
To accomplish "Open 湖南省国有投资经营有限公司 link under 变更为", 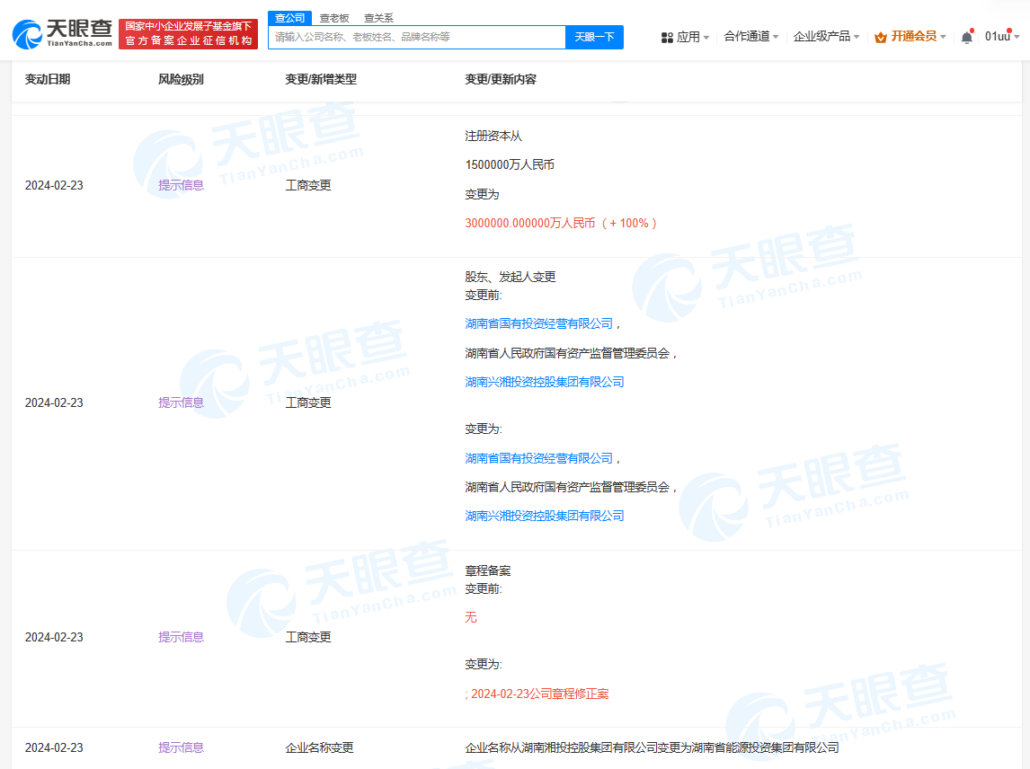I will [538, 458].
